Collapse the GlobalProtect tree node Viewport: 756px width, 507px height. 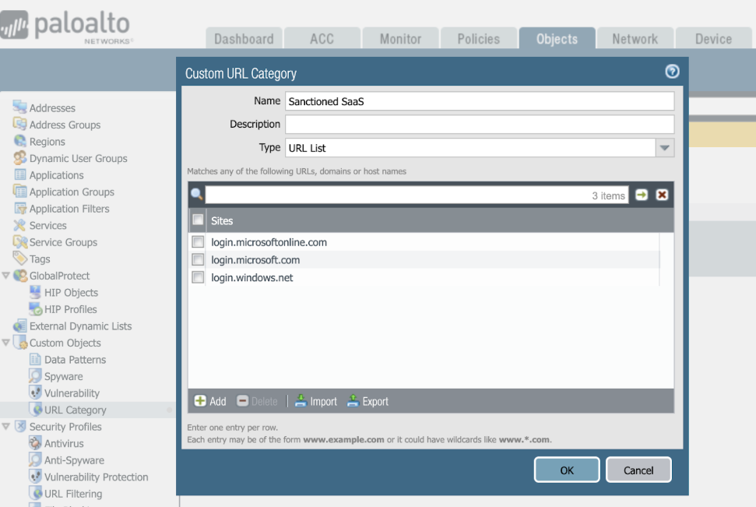pyautogui.click(x=5, y=276)
